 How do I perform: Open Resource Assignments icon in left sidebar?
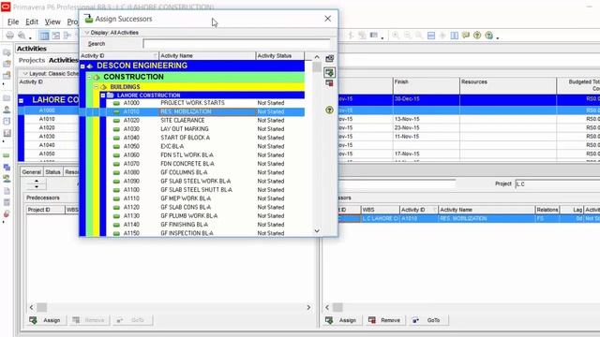(x=7, y=179)
